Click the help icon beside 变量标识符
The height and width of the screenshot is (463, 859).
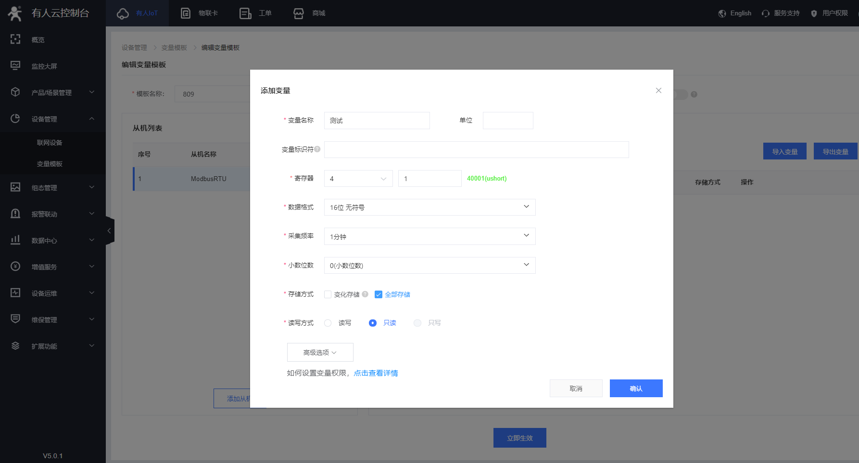[x=317, y=149]
